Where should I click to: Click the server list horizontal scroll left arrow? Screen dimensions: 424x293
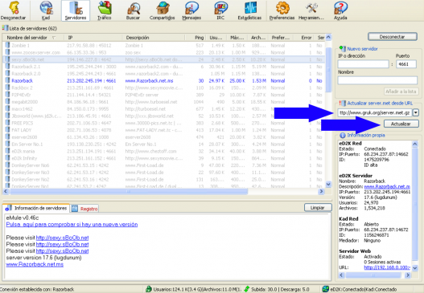6,191
